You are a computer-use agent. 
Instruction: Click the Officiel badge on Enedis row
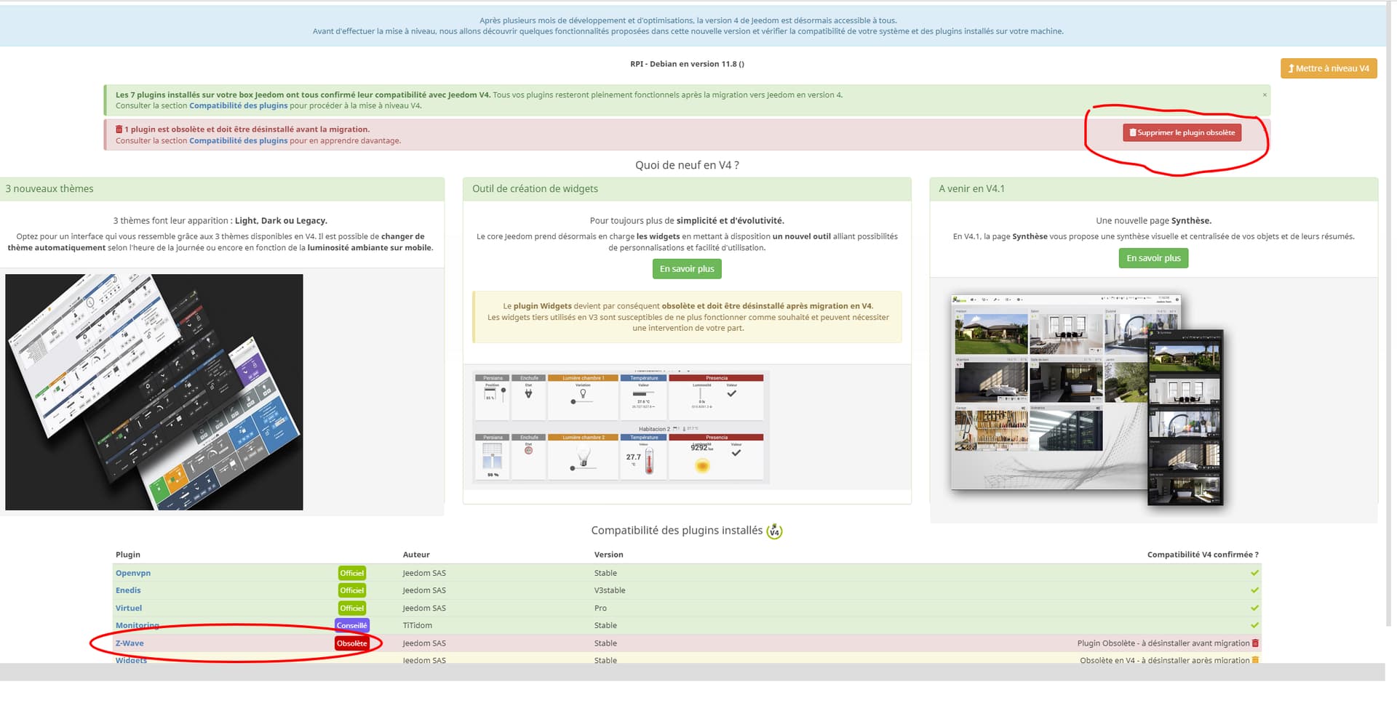pyautogui.click(x=352, y=590)
